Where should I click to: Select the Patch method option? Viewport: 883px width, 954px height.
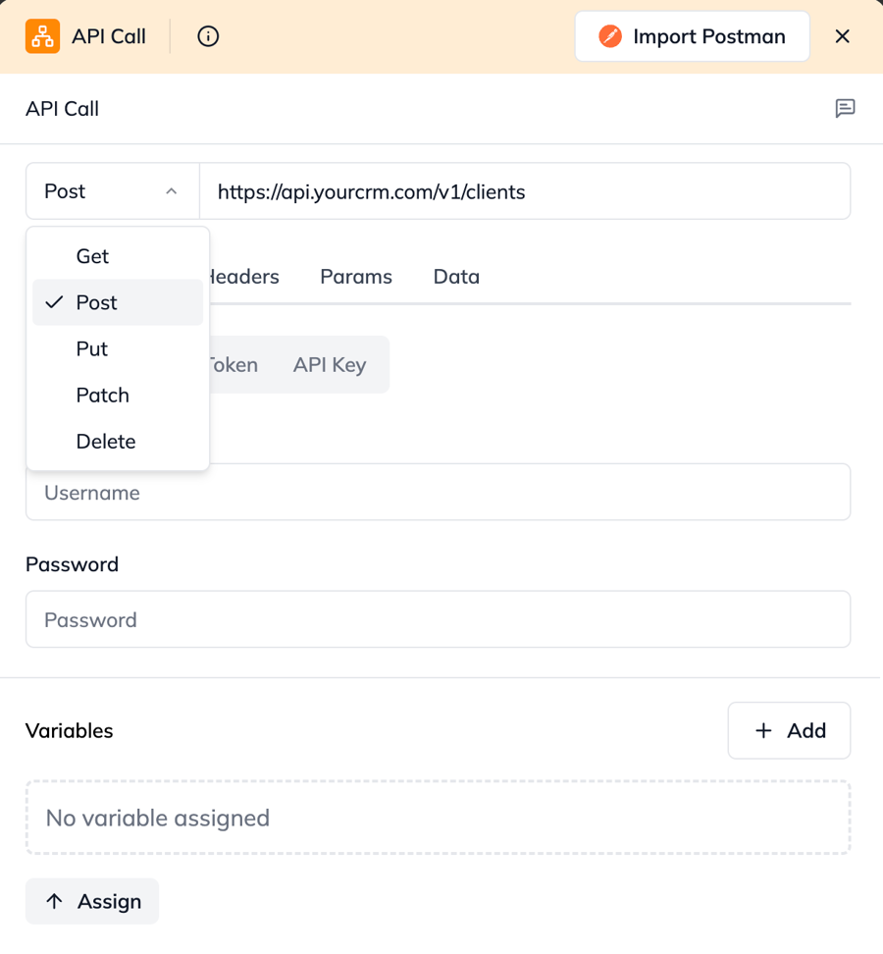102,395
